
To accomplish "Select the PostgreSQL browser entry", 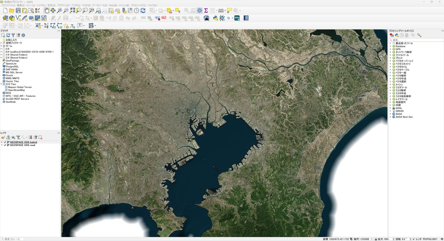I will (12, 66).
